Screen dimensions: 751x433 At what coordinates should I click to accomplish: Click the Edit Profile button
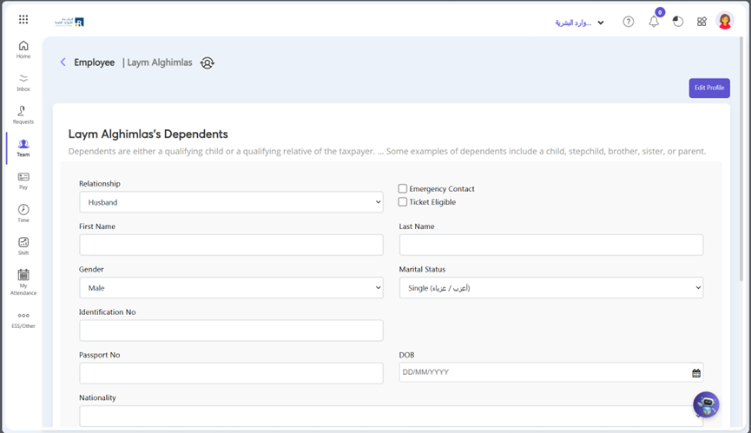[708, 88]
